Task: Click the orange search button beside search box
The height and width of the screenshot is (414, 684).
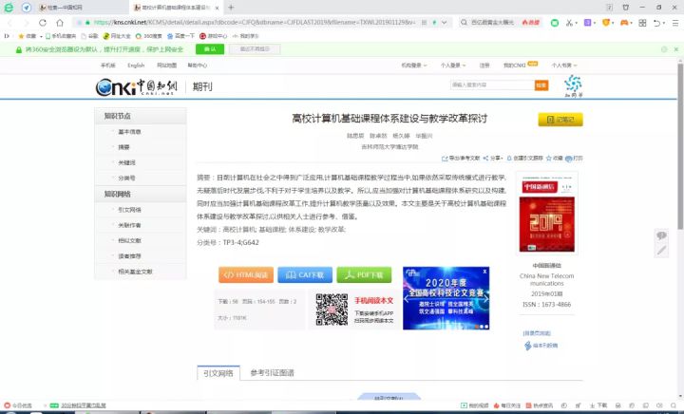Action: tap(541, 85)
